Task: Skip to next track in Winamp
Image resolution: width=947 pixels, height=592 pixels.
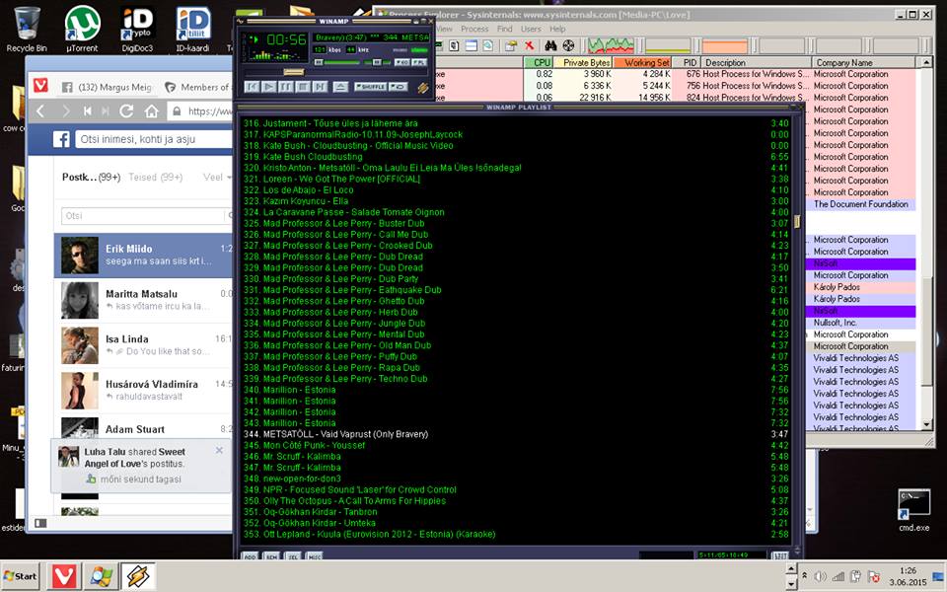Action: (x=320, y=87)
